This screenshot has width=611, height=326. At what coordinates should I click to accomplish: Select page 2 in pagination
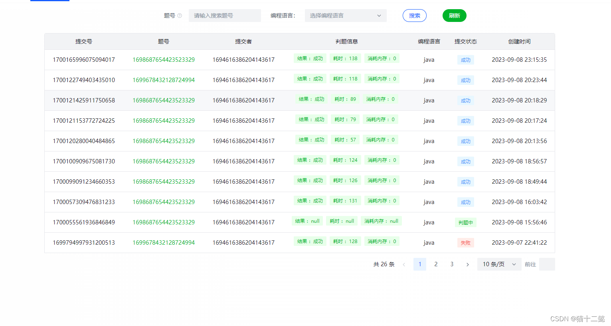pyautogui.click(x=436, y=264)
